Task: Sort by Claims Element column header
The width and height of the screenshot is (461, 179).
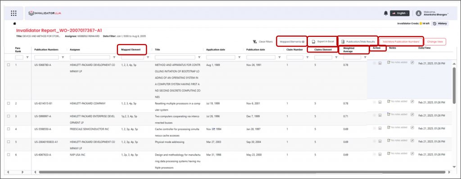Action: 323,49
